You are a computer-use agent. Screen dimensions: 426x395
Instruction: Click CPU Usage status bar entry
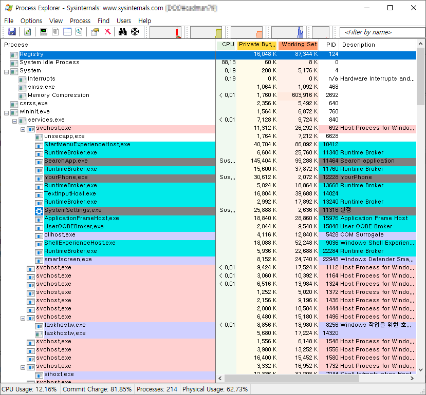click(x=29, y=389)
